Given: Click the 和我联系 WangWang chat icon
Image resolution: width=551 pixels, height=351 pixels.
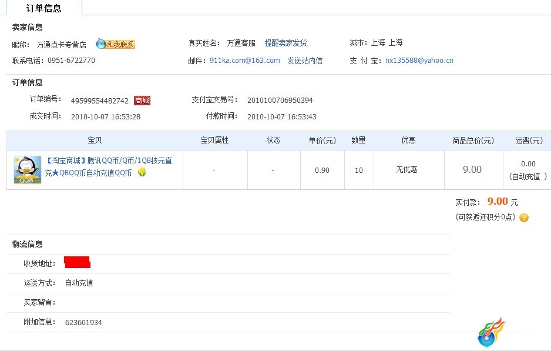Looking at the screenshot, I should click(116, 44).
